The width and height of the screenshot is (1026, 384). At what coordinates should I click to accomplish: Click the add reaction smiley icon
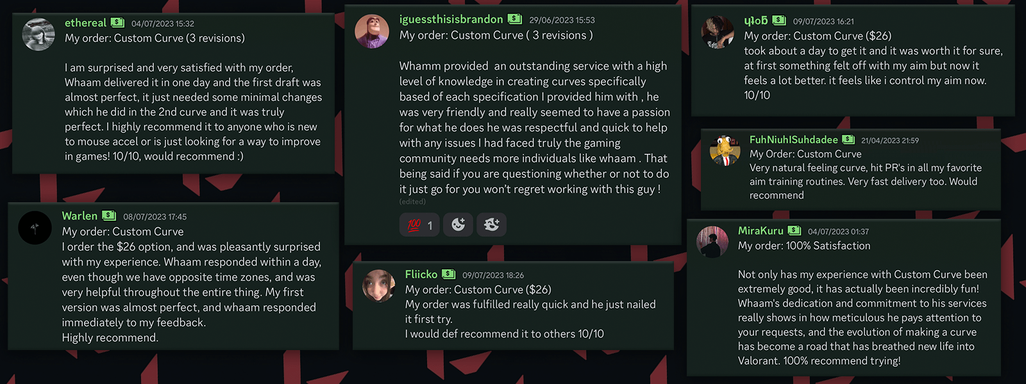pos(458,225)
